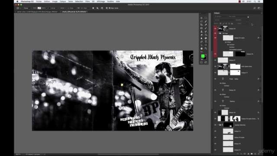Open the Fenêtre menu
Screen dimensions: 277x156
(x=110, y=1)
